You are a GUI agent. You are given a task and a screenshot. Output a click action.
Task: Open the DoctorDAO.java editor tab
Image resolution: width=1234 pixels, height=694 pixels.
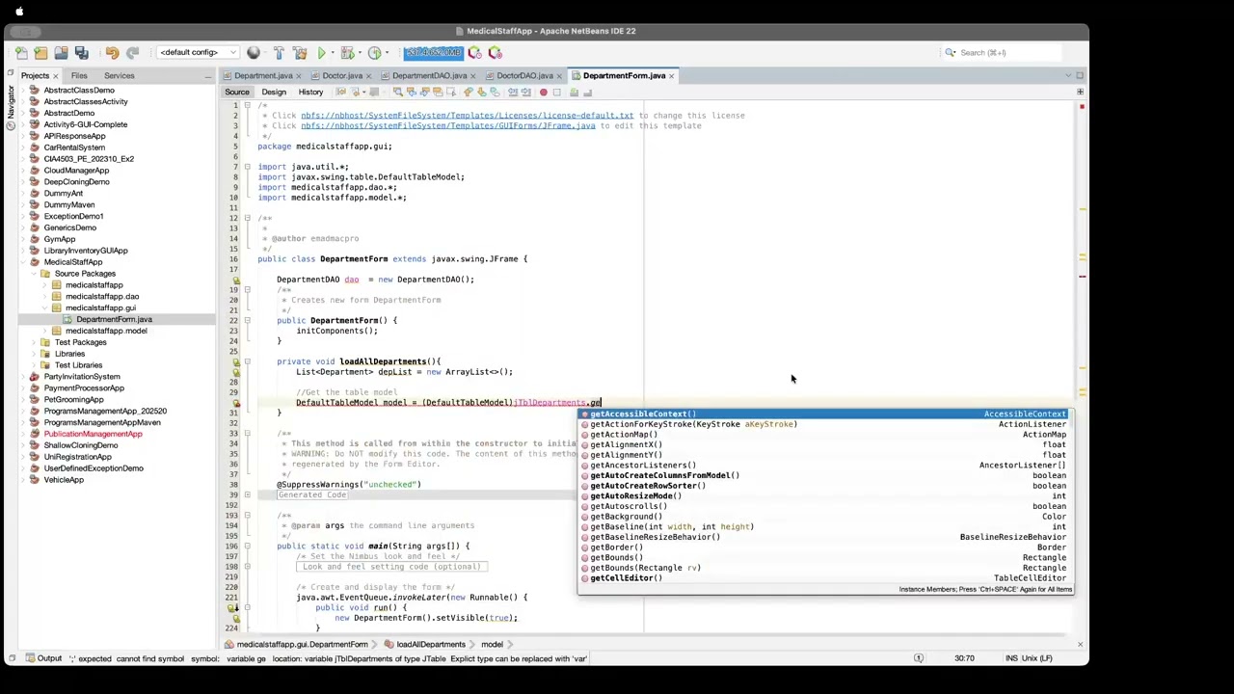[524, 75]
